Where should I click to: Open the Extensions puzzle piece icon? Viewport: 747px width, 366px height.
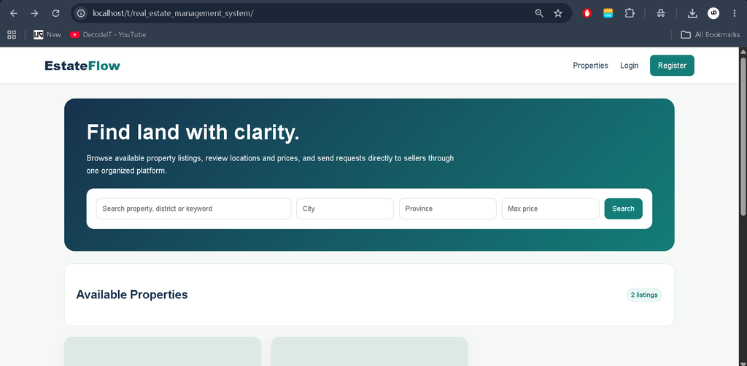tap(630, 13)
